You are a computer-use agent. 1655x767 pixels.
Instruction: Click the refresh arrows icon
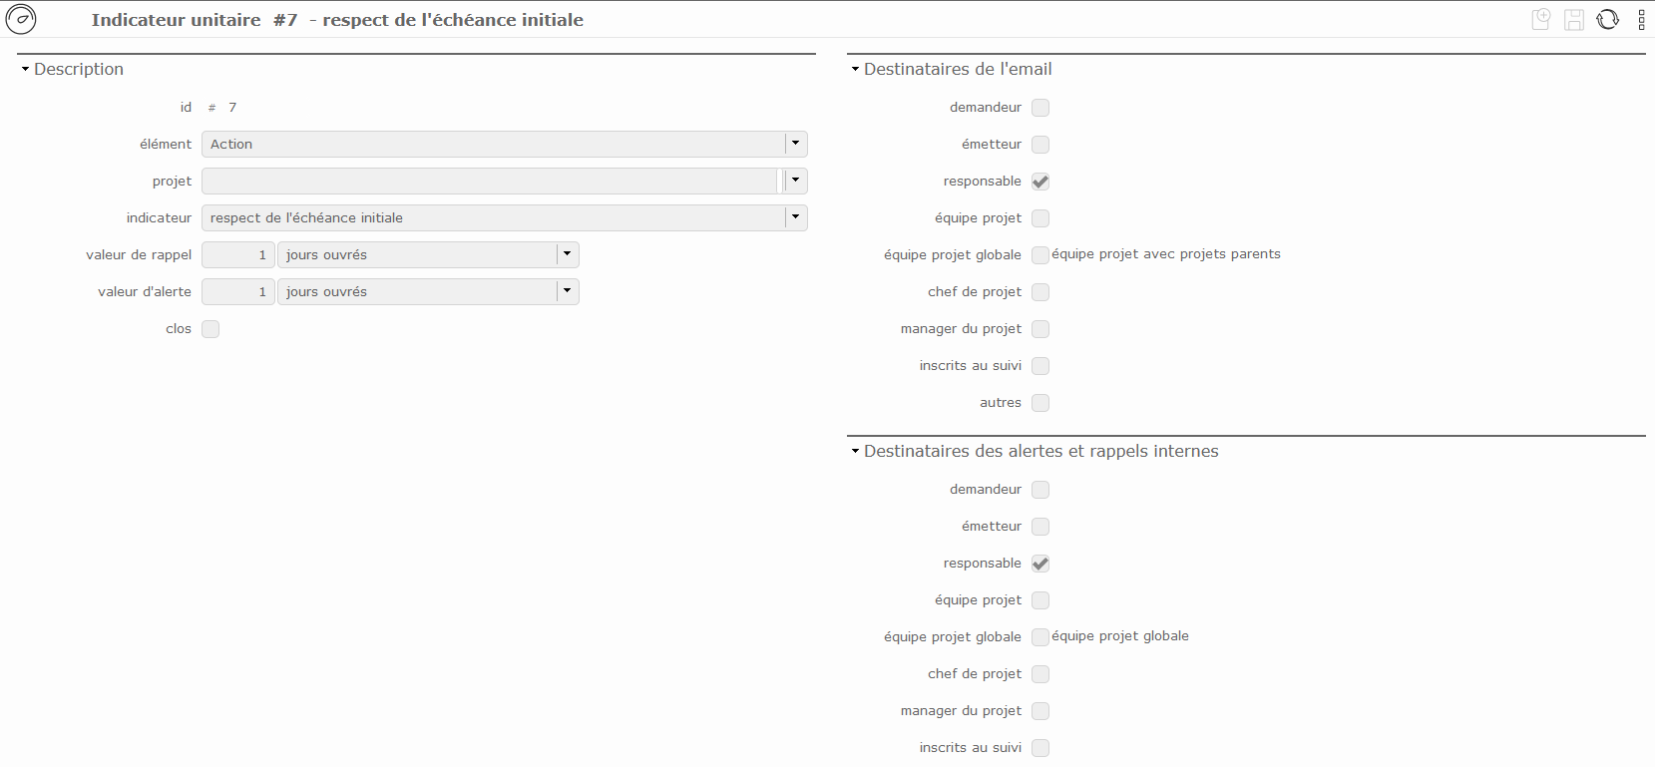pos(1608,19)
